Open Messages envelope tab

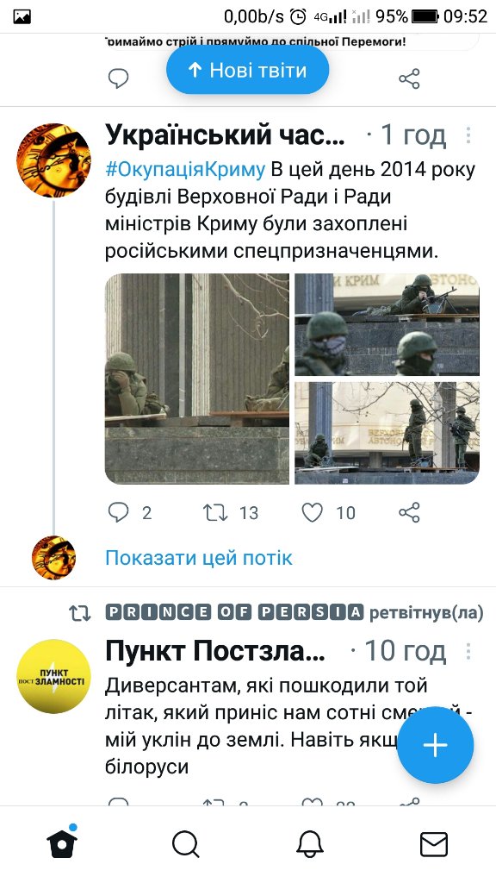[434, 845]
